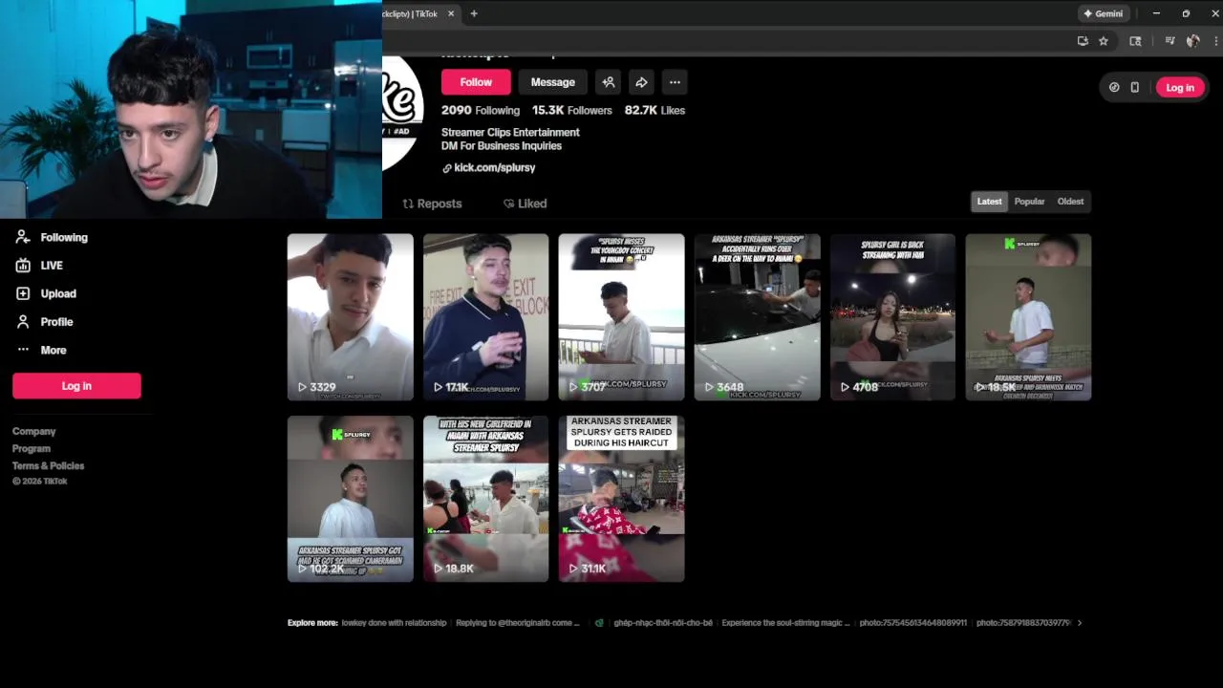Sort videos by Oldest
1223x688 pixels.
pyautogui.click(x=1070, y=202)
